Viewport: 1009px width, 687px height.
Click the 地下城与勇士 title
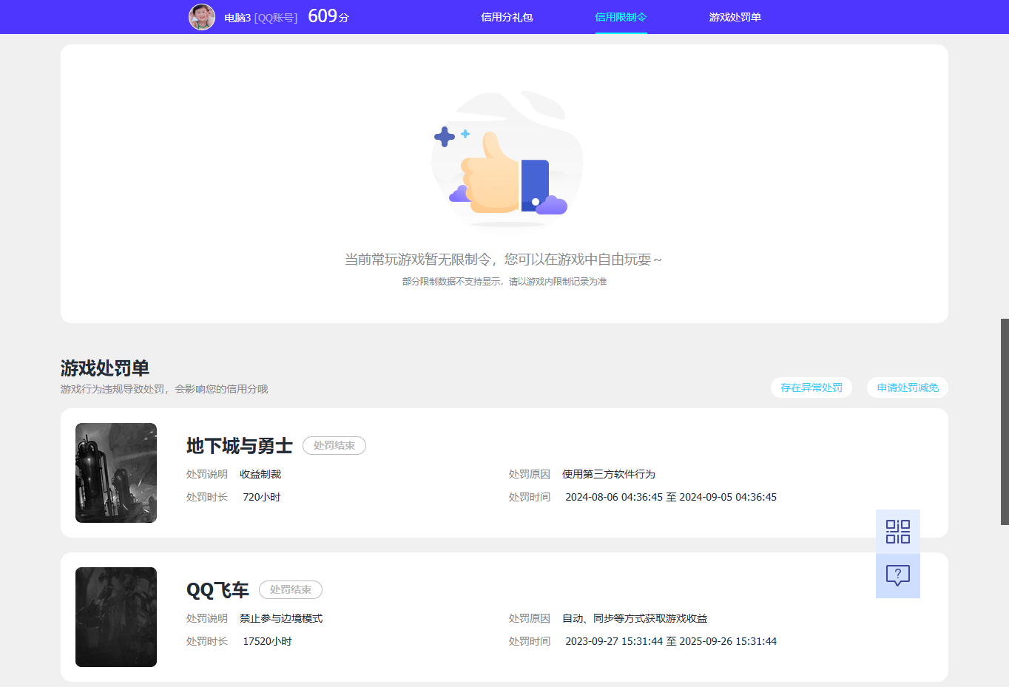pyautogui.click(x=239, y=446)
